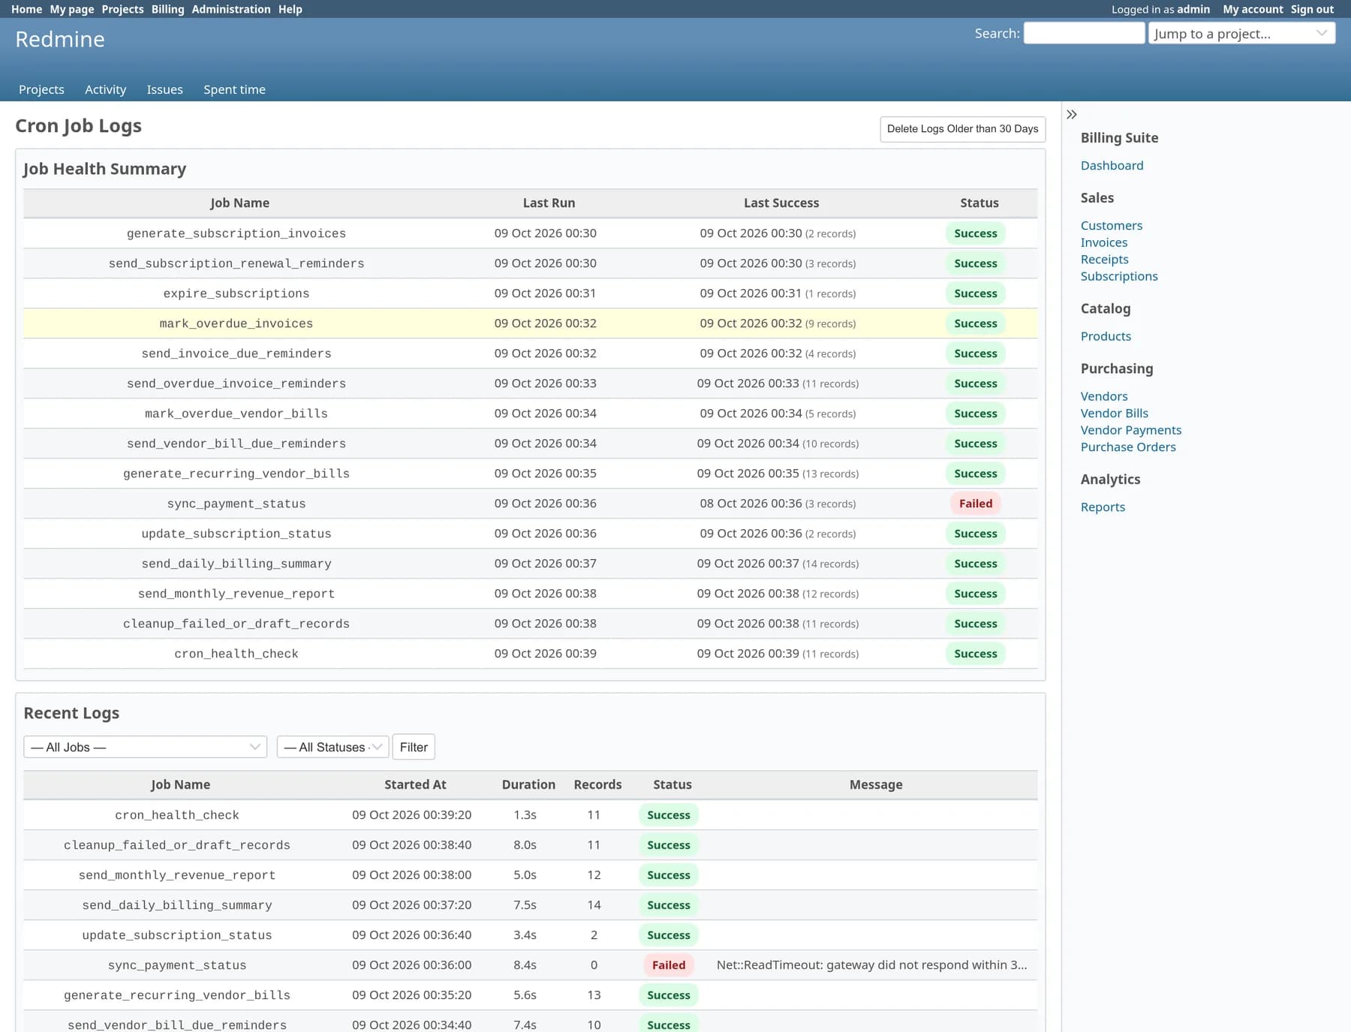Viewport: 1351px width, 1032px height.
Task: Collapse the sidebar with the double-chevron icon
Action: 1072,115
